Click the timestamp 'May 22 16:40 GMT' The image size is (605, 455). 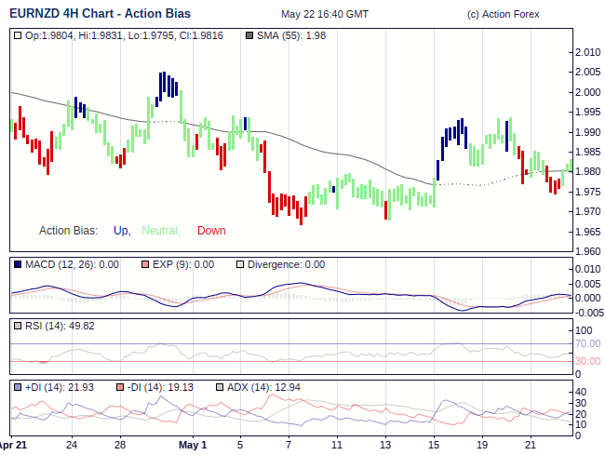point(325,14)
